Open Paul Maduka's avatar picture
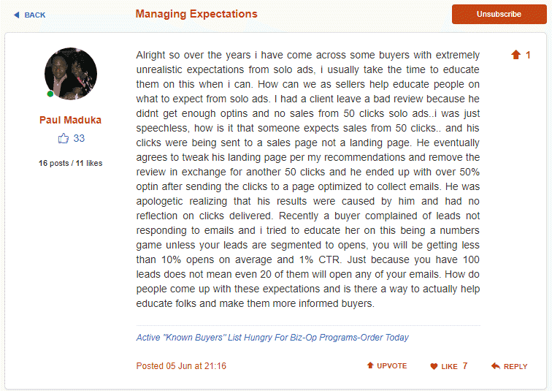The width and height of the screenshot is (552, 391). (x=71, y=74)
